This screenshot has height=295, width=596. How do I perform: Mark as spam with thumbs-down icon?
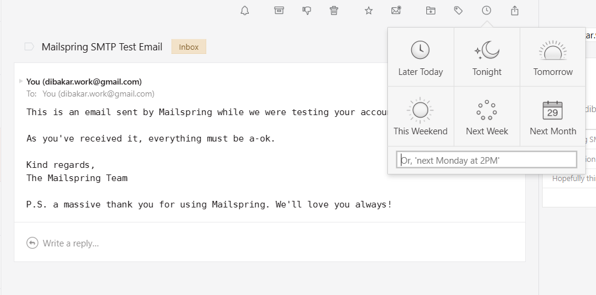coord(306,11)
